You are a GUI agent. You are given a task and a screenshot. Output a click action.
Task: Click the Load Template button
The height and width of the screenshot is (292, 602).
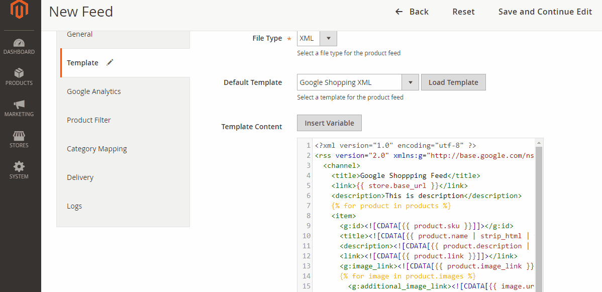coord(453,82)
